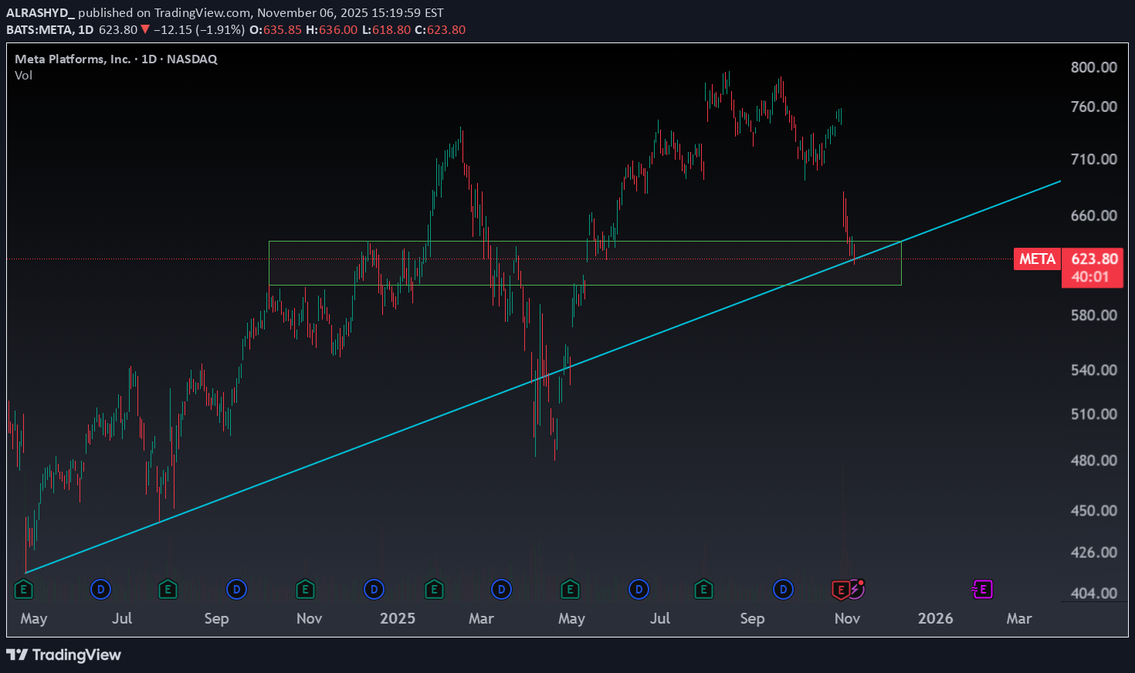Click the 40:01 countdown timer label
Screen dimensions: 1135x673
[x=1090, y=277]
